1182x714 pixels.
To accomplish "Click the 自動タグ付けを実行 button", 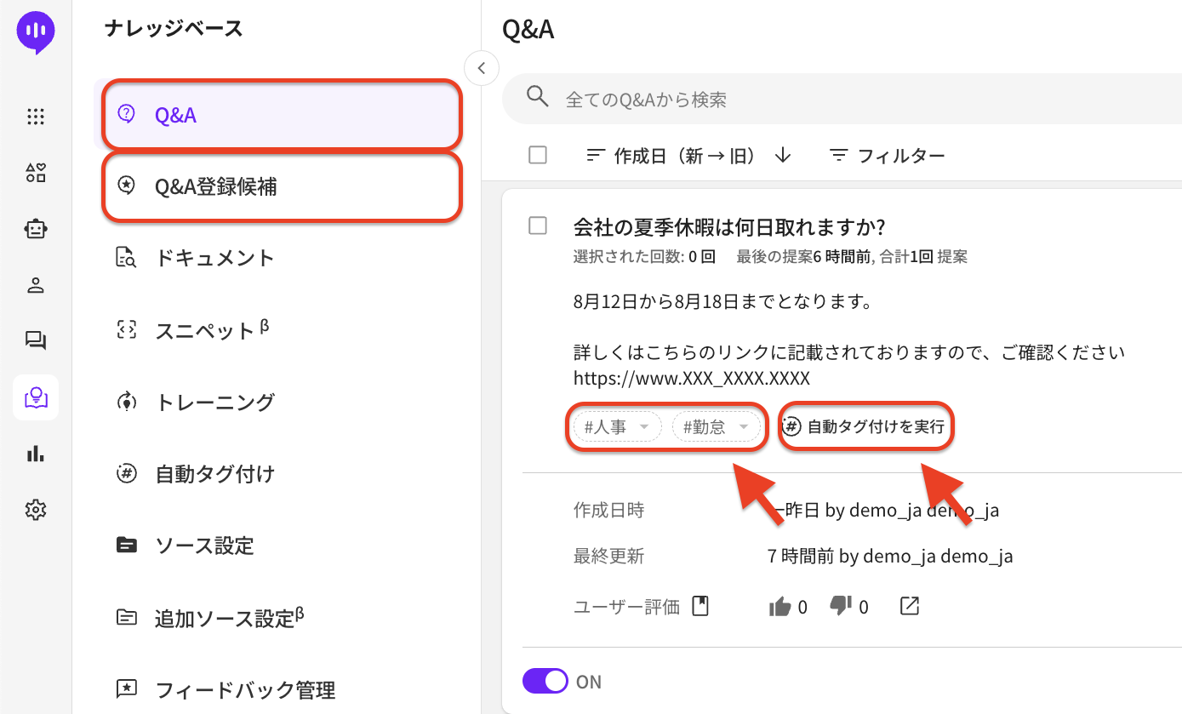I will click(x=866, y=427).
